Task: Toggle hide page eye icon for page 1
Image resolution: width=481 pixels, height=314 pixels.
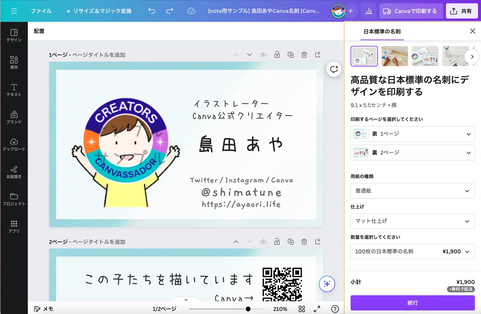Action: (263, 54)
